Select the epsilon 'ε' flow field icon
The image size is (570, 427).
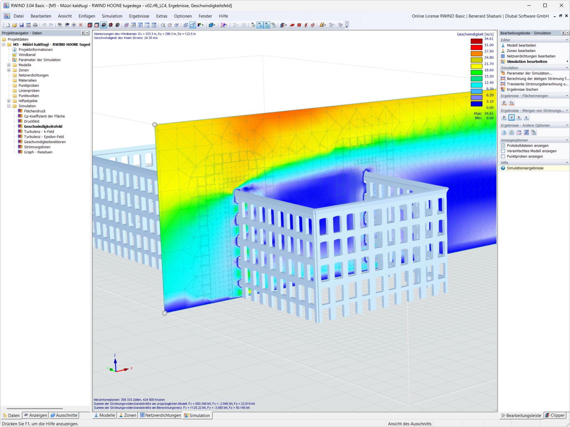pos(527,117)
